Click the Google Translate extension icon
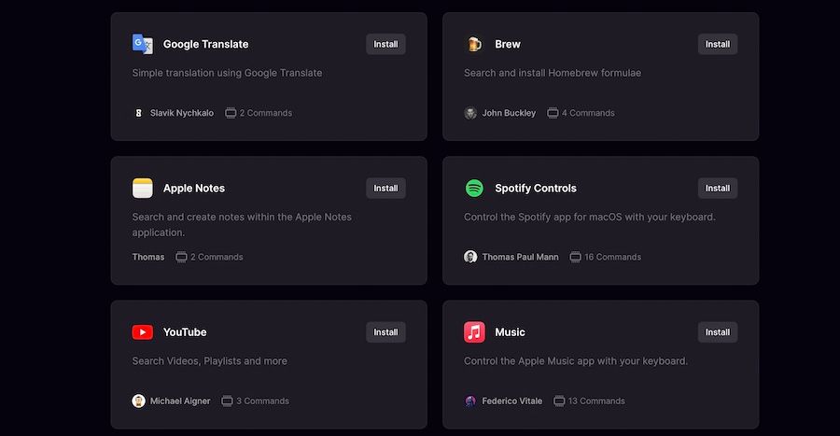Screen dimensions: 840x436 click(142, 44)
